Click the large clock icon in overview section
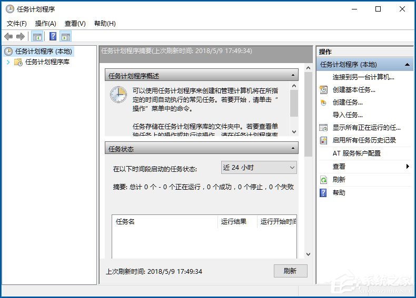The width and height of the screenshot is (416, 298). pos(118,95)
